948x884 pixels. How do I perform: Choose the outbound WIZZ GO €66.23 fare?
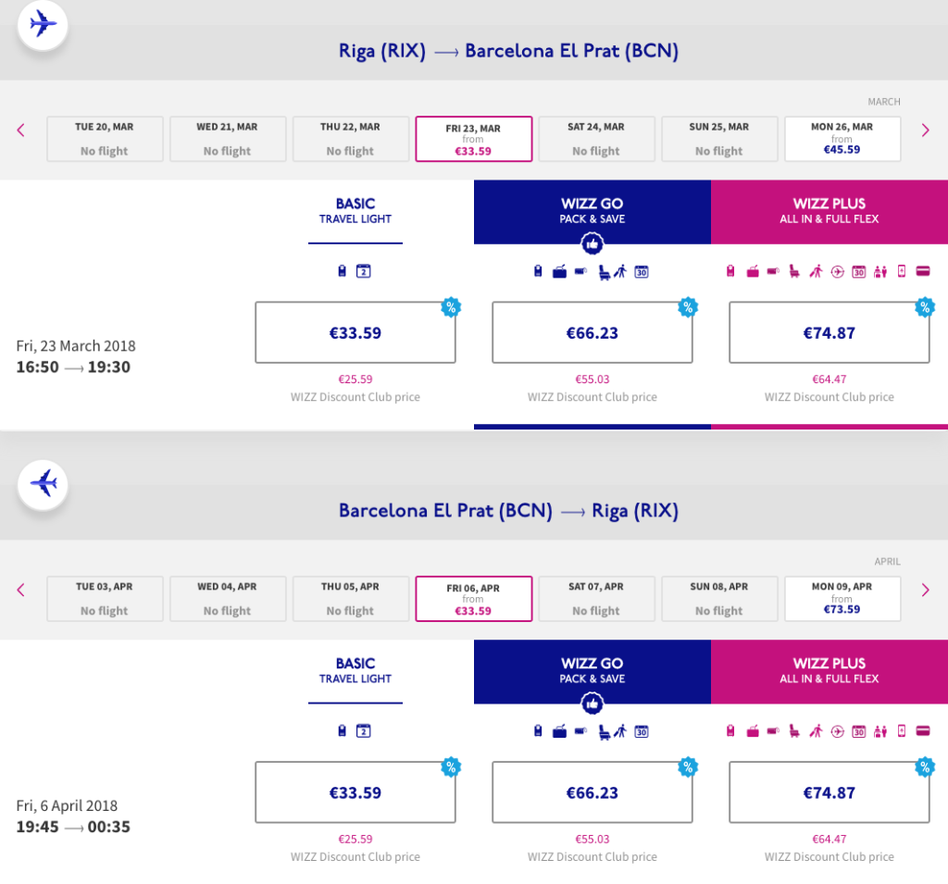[592, 332]
